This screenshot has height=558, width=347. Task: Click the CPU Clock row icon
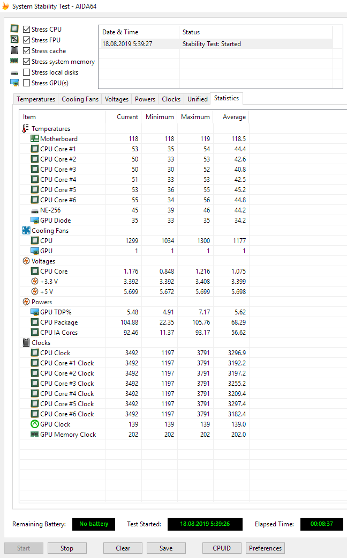34,353
